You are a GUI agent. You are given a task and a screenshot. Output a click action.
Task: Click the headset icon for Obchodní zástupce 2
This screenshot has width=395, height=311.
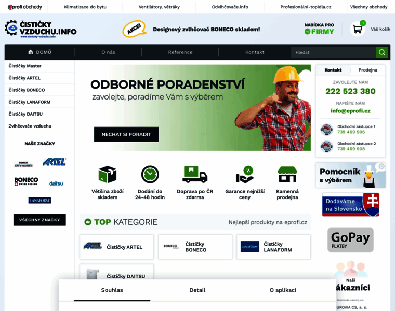(x=327, y=146)
